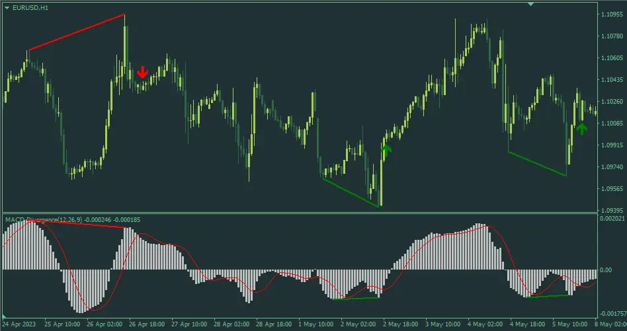Viewport: 627px width, 331px height.
Task: Click the green up arrow near 2 May 18:00
Action: [386, 151]
